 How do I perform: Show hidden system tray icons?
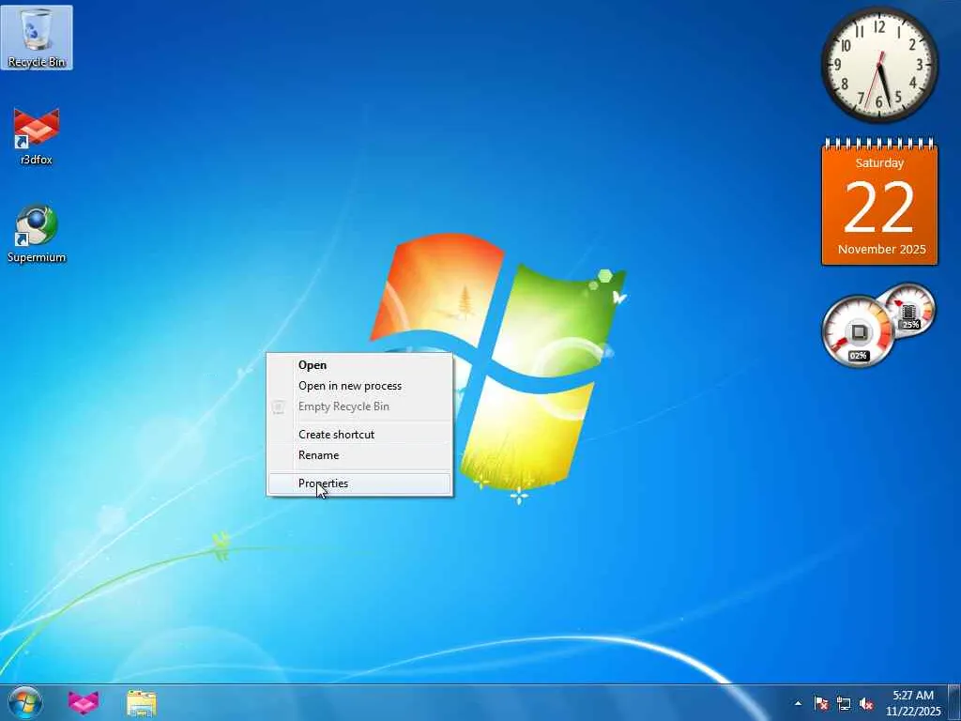798,703
